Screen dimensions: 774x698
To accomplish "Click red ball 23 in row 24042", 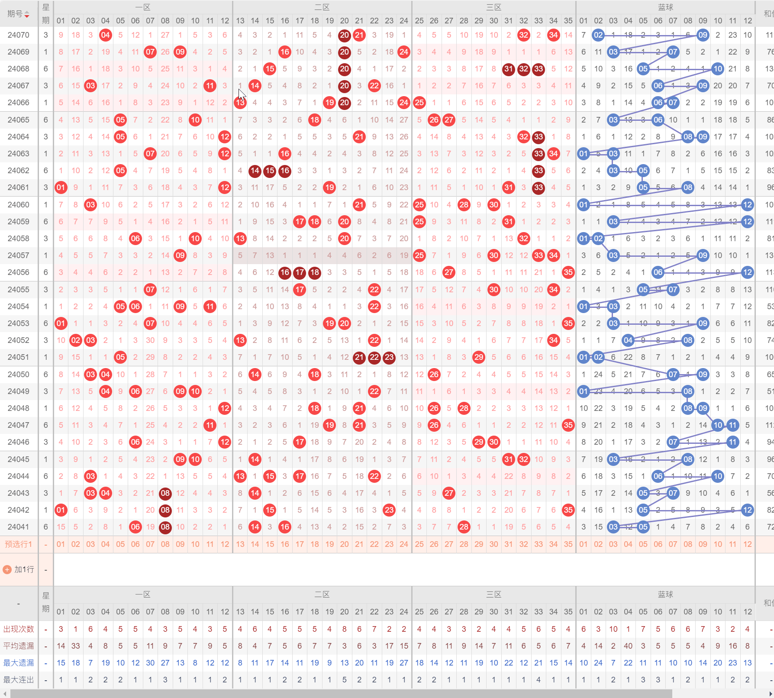I will pos(389,510).
